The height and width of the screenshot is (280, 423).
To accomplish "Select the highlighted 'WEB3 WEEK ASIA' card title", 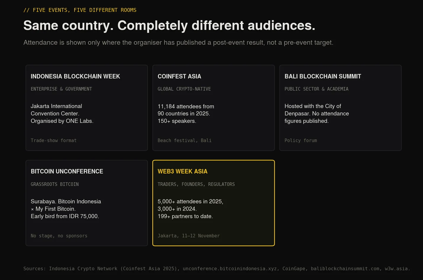I will pyautogui.click(x=183, y=171).
